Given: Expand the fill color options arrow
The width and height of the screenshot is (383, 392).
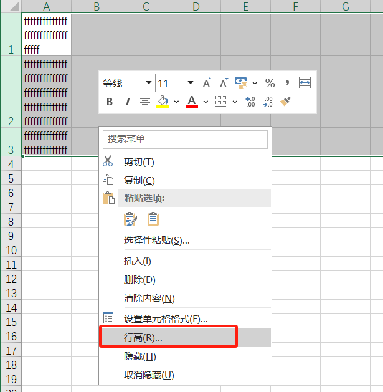Looking at the screenshot, I should click(x=177, y=102).
